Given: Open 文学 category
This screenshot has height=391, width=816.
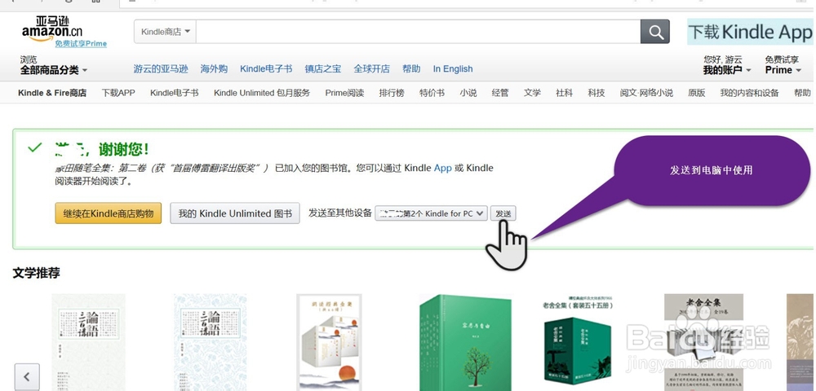Looking at the screenshot, I should coord(532,93).
